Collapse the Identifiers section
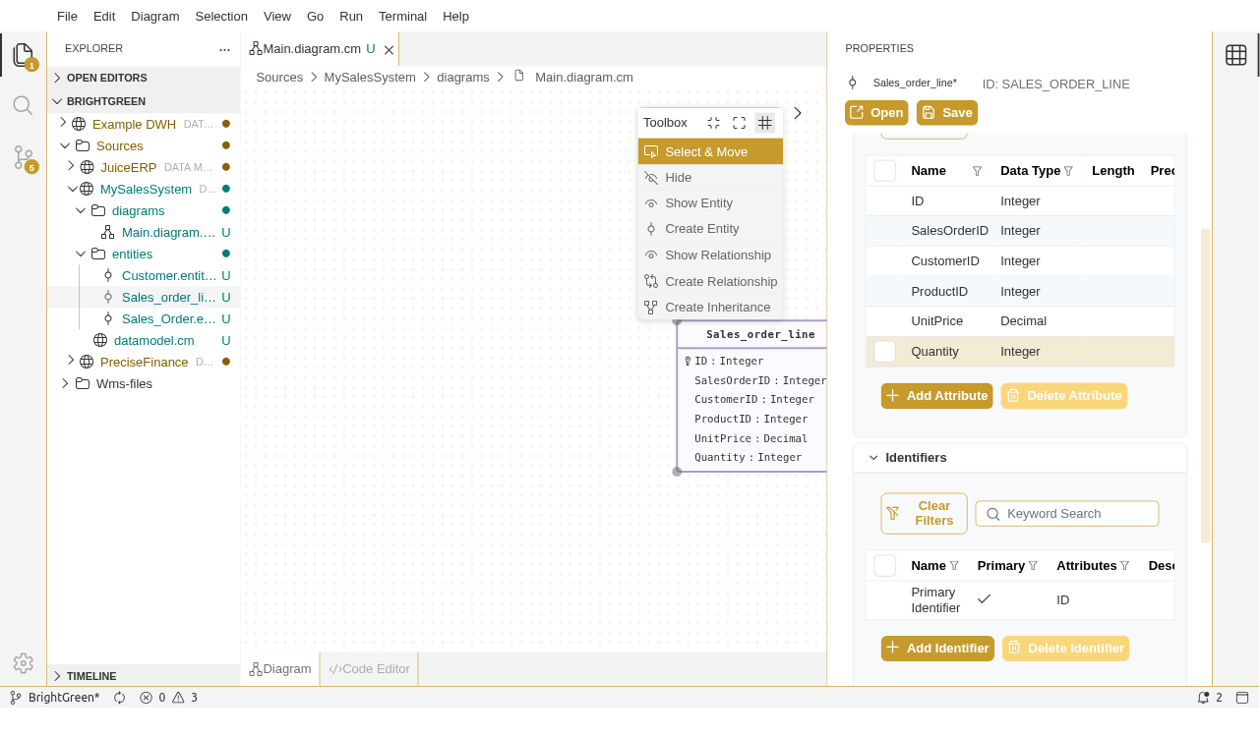Image resolution: width=1260 pixels, height=737 pixels. coord(872,458)
